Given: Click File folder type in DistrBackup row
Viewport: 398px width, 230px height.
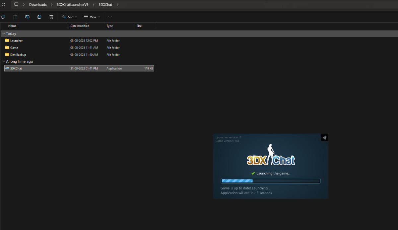Looking at the screenshot, I should (113, 55).
